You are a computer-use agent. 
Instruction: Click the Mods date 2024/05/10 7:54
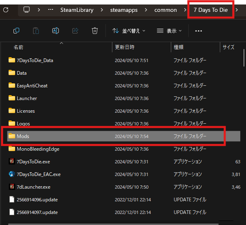coord(132,136)
